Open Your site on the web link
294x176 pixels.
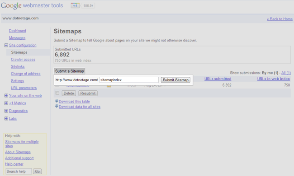pos(25,96)
